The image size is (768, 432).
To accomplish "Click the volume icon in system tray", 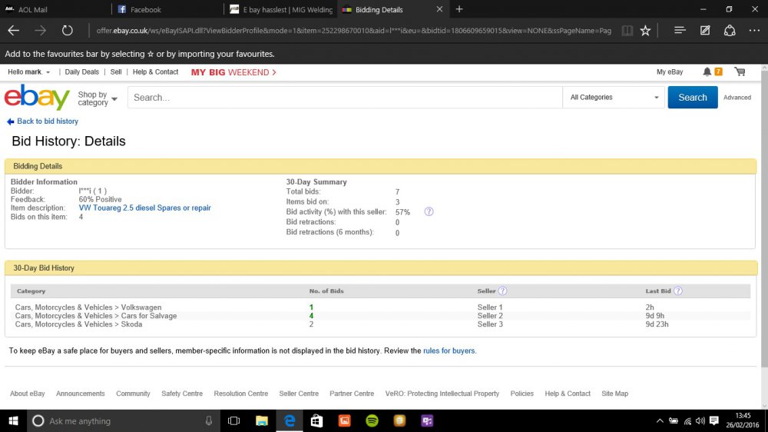I will pyautogui.click(x=700, y=420).
